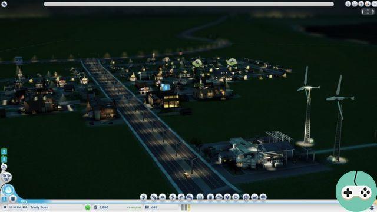The height and width of the screenshot is (212, 377).
Task: Click the camera rotate controls
Action: 368,11
